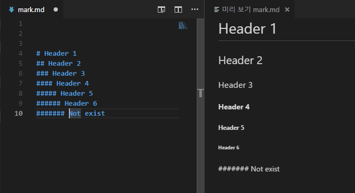Screen dimensions: 355x193
Task: Click rendered 'Header 1' in preview
Action: point(247,29)
